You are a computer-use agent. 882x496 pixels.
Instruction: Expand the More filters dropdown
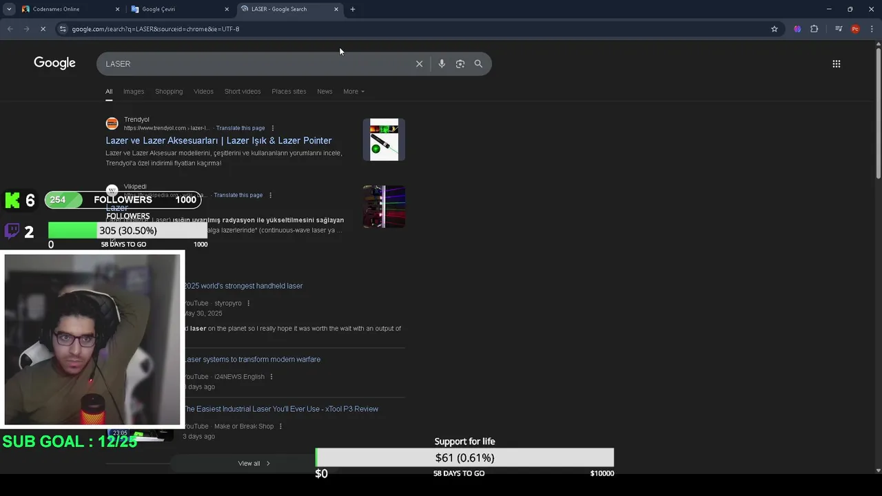pos(353,92)
